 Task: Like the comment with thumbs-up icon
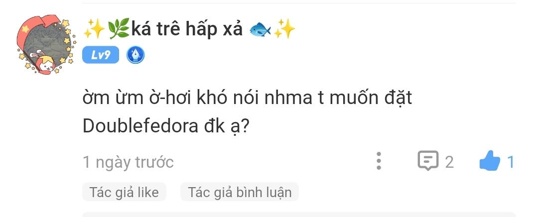(490, 161)
